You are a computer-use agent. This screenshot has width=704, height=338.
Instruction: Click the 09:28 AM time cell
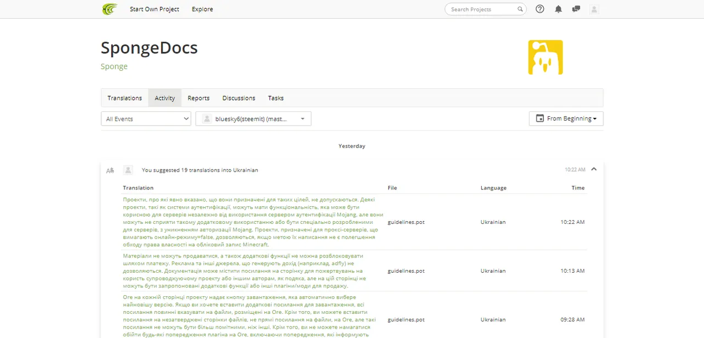573,319
